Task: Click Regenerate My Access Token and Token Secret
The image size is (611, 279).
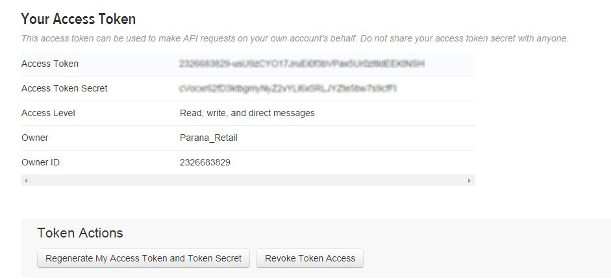Action: point(143,258)
